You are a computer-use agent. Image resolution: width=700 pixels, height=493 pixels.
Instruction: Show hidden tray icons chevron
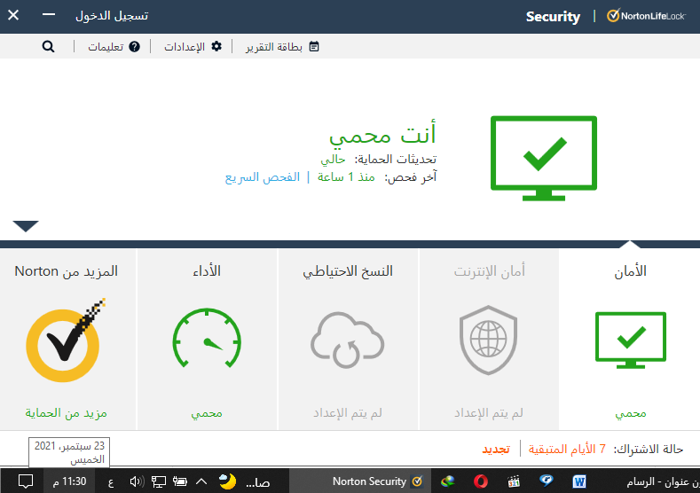pyautogui.click(x=201, y=481)
